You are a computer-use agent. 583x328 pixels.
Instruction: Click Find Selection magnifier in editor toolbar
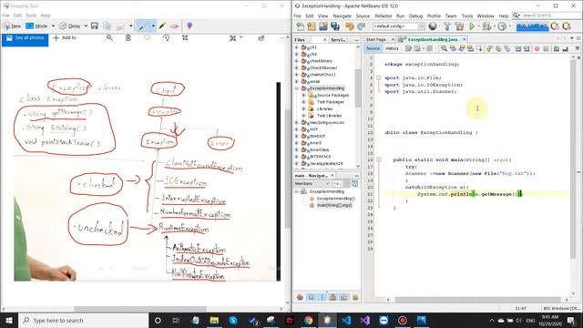pos(444,48)
